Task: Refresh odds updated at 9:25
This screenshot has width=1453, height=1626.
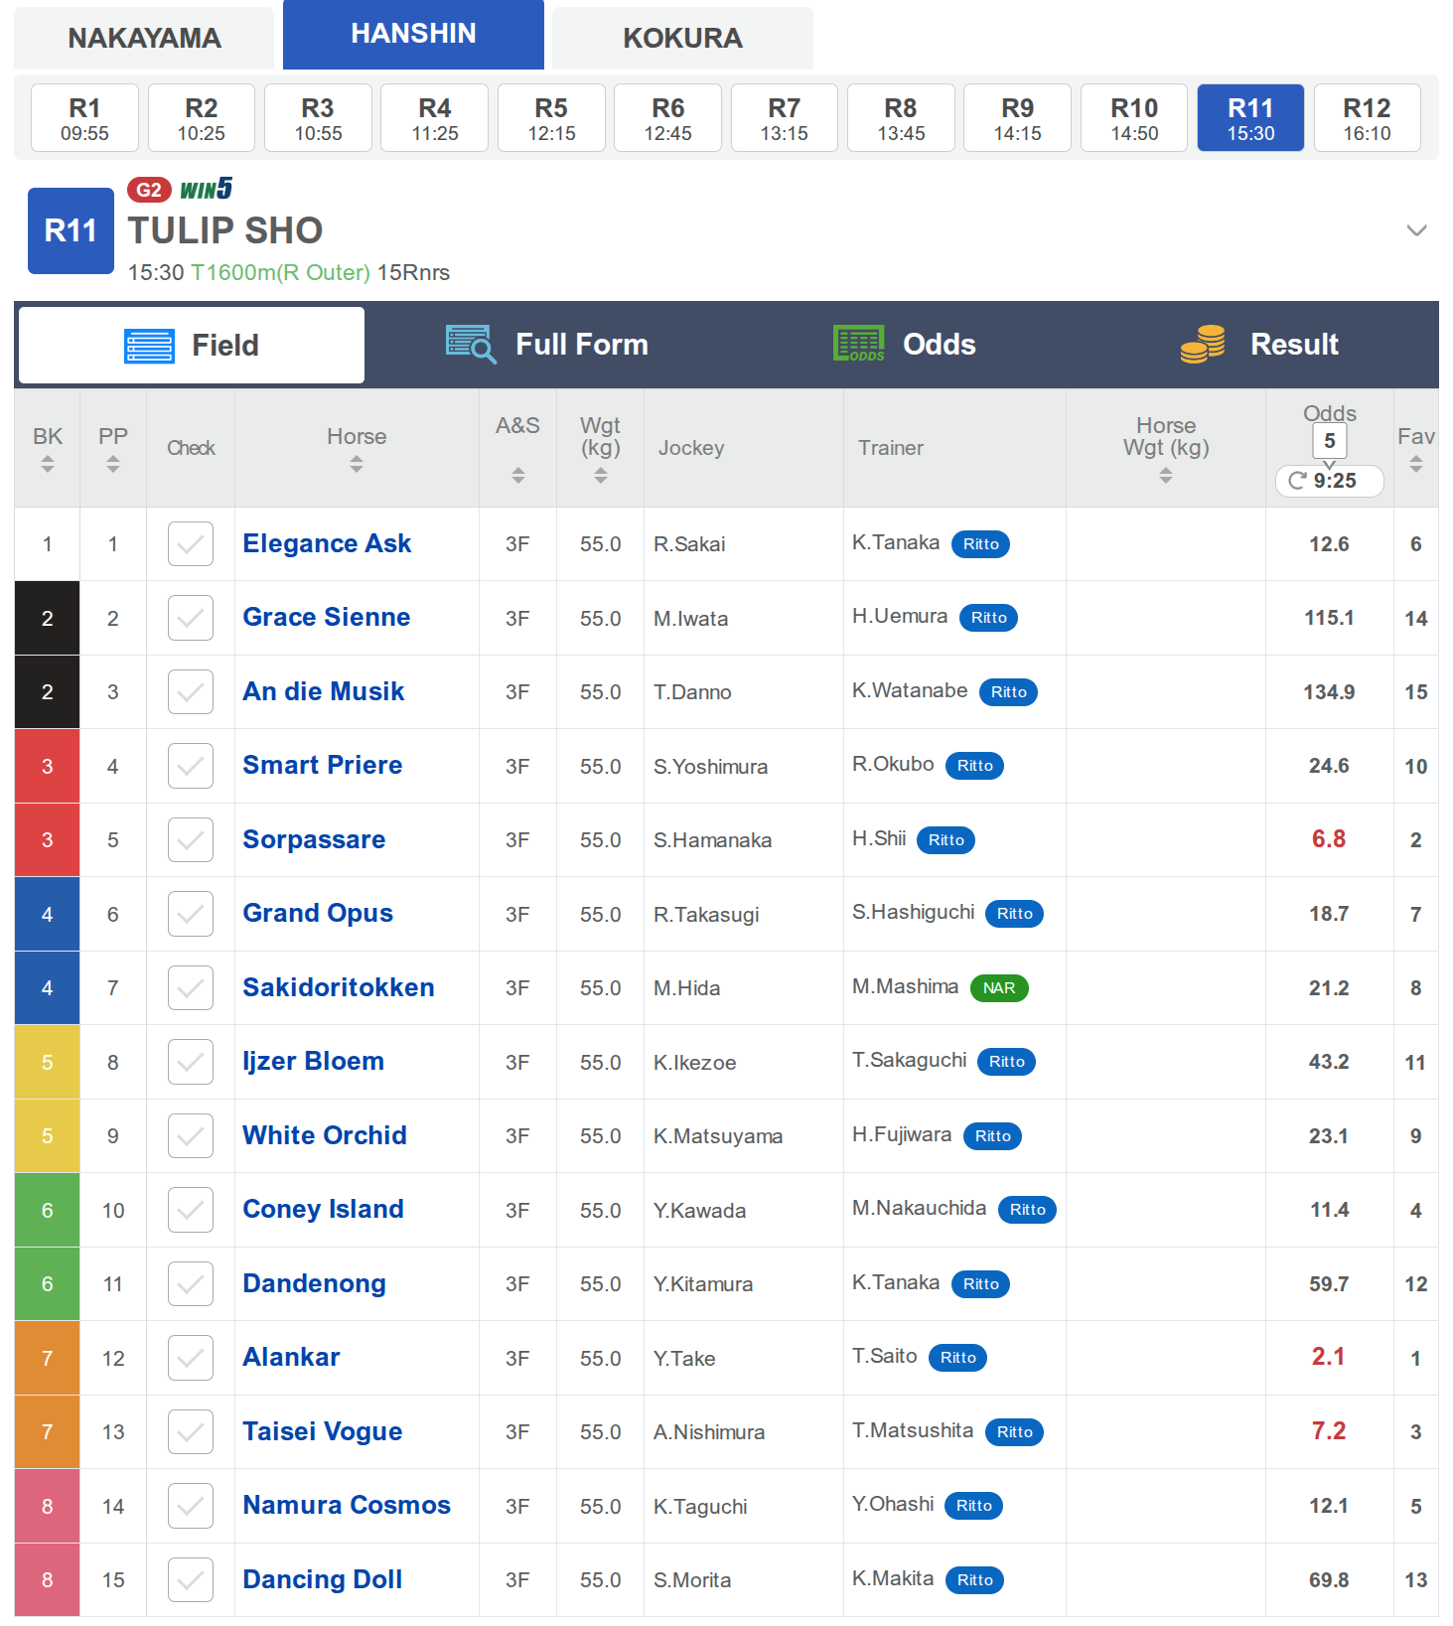Action: tap(1329, 481)
